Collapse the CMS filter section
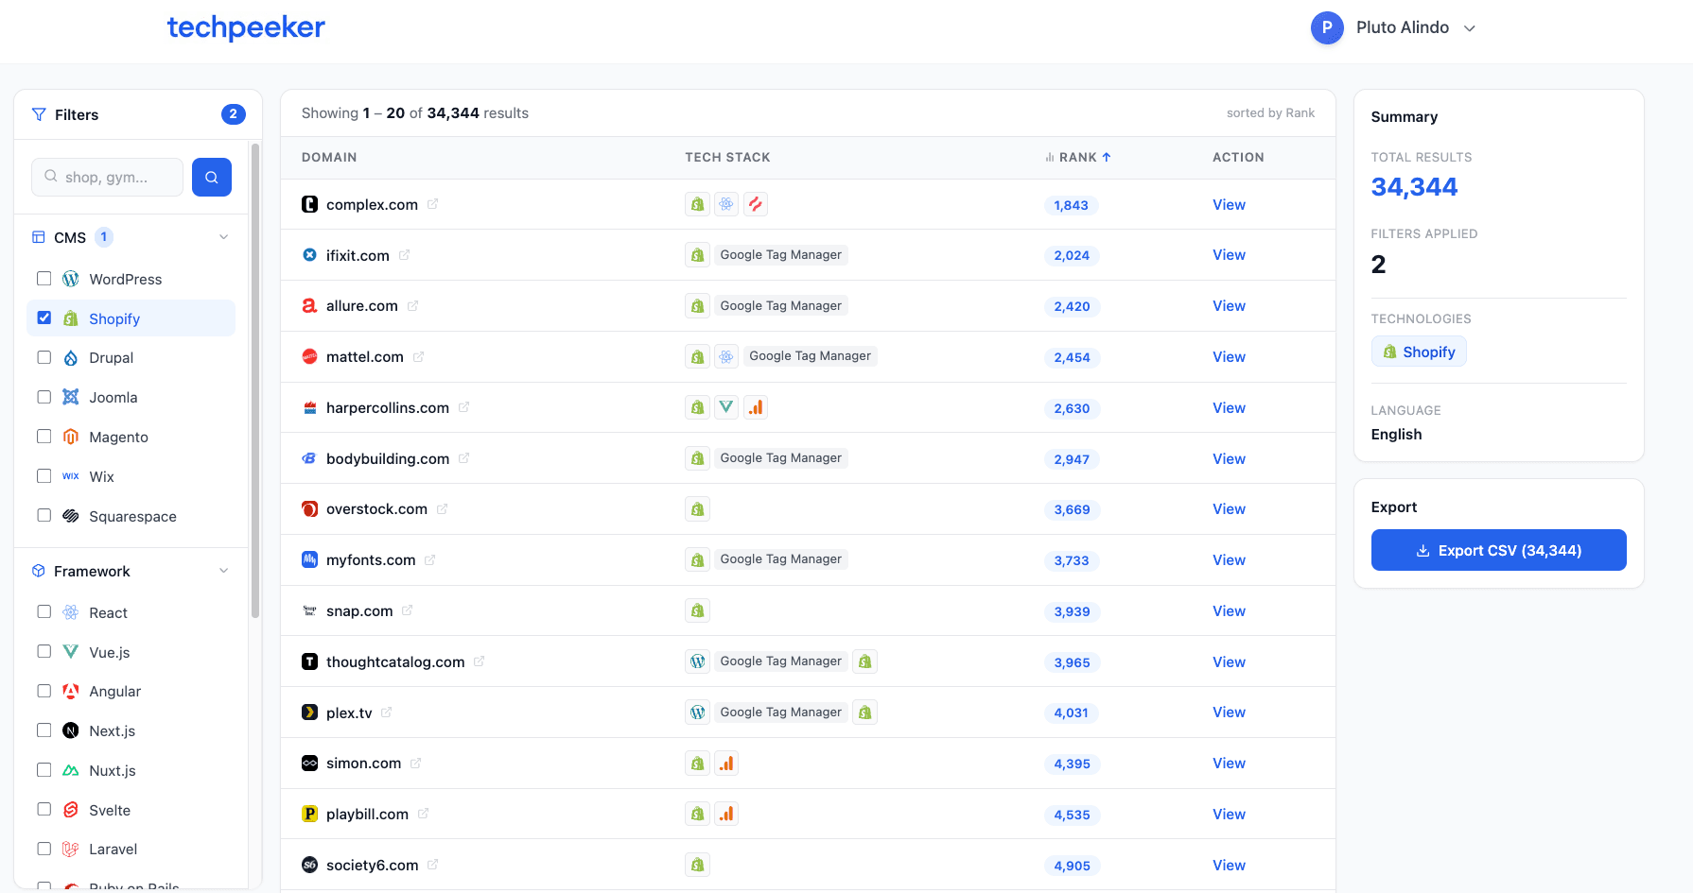The width and height of the screenshot is (1693, 893). point(223,236)
